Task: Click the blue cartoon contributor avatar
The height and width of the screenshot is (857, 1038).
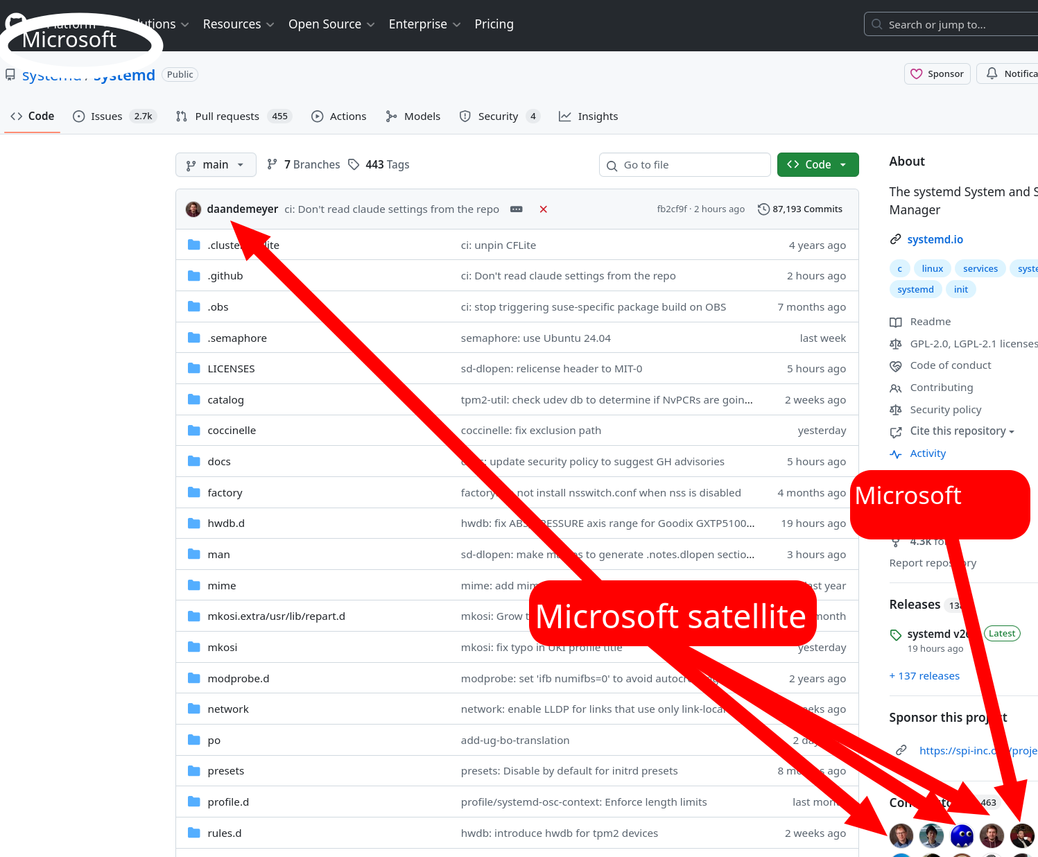Action: click(962, 836)
